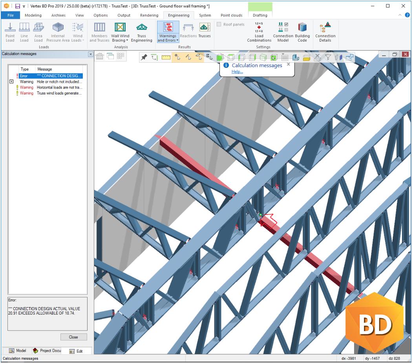
Task: Open the Rendering ribbon tab
Action: [x=149, y=15]
